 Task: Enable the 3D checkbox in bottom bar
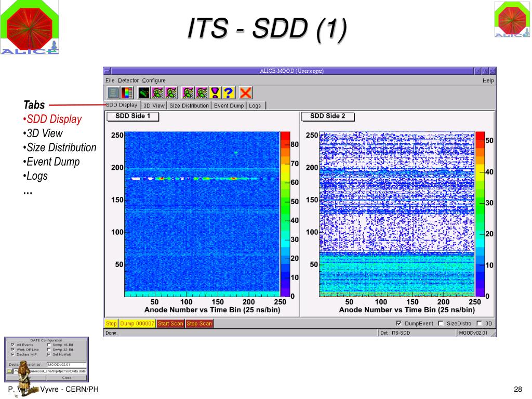click(x=479, y=323)
